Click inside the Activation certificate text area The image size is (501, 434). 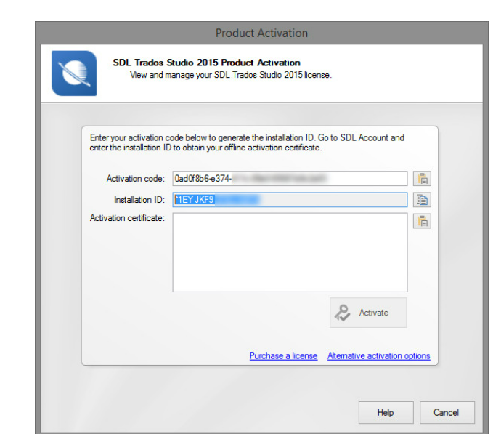[x=290, y=252]
